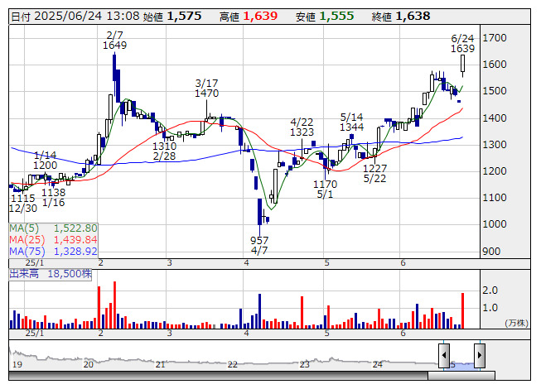Click year 19 on overview timeline
The image size is (541, 389).
point(17,364)
